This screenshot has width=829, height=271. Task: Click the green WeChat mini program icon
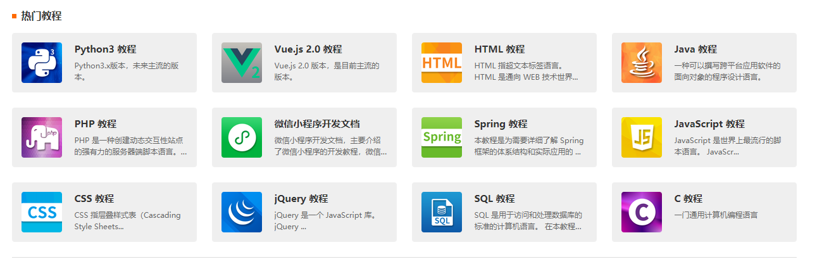pyautogui.click(x=242, y=137)
